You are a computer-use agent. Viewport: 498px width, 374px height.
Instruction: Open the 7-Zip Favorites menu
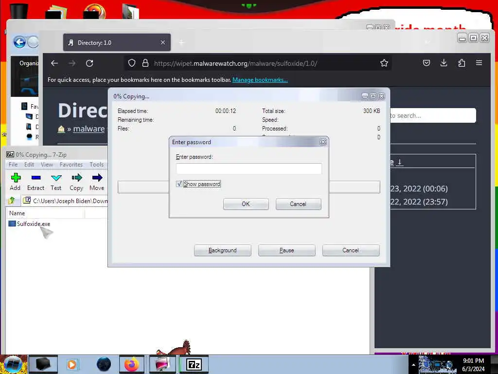pos(71,165)
